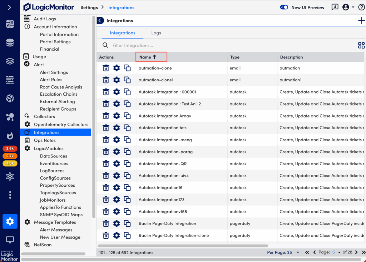Viewport: 366px width, 262px height.
Task: Click the plus icon to add integration
Action: click(361, 21)
